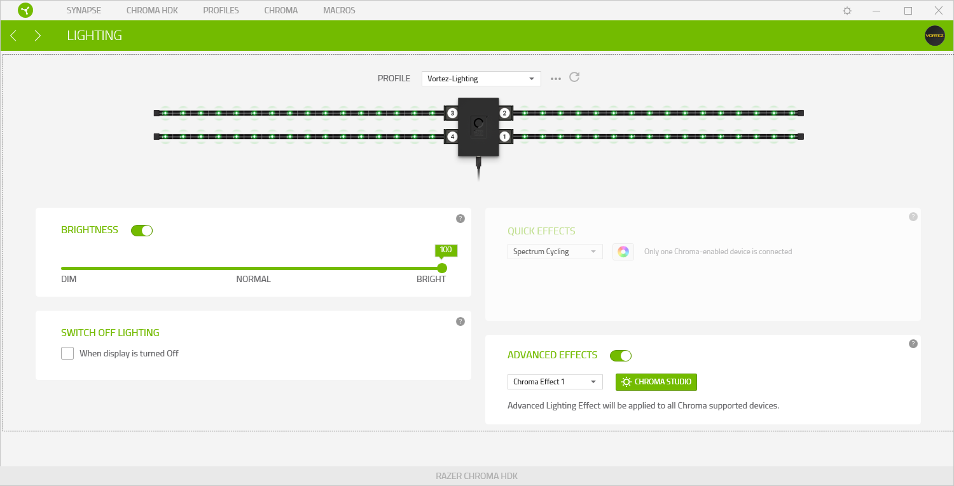Click the bottom-right LED strip on port 1

point(657,137)
